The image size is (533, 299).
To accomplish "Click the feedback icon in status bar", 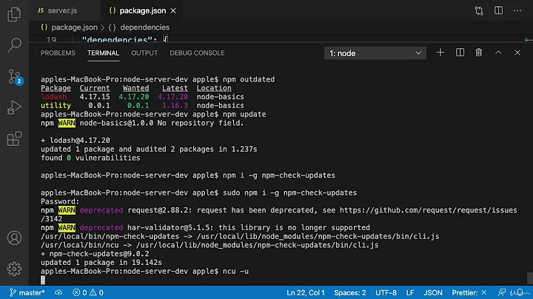I will pos(501,292).
